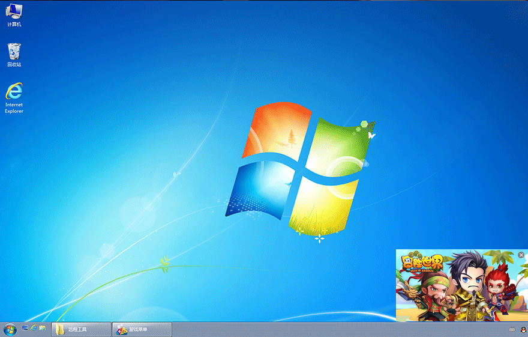The width and height of the screenshot is (528, 337).
Task: Select the 回收站 recycle bin icon
Action: coord(14,55)
